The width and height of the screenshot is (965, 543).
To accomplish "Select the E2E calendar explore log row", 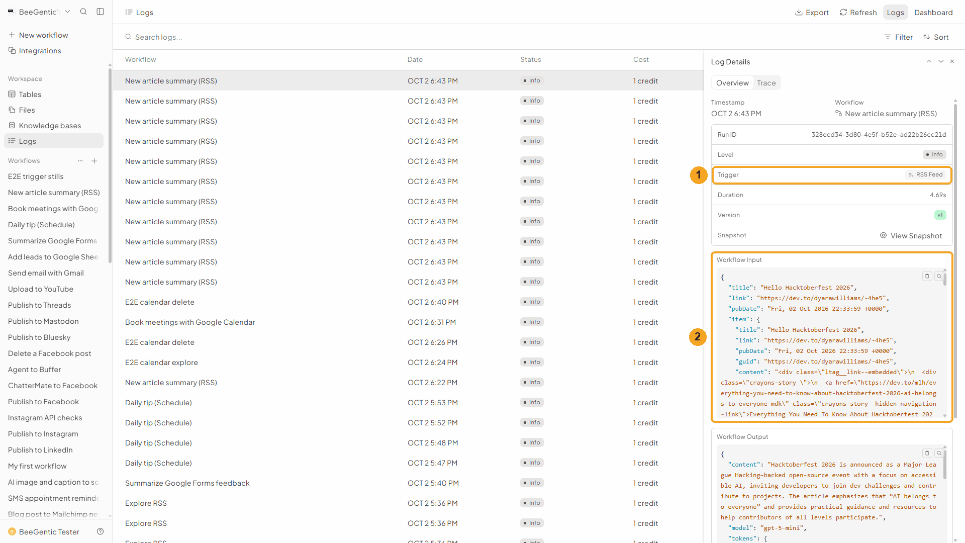I will coord(408,362).
